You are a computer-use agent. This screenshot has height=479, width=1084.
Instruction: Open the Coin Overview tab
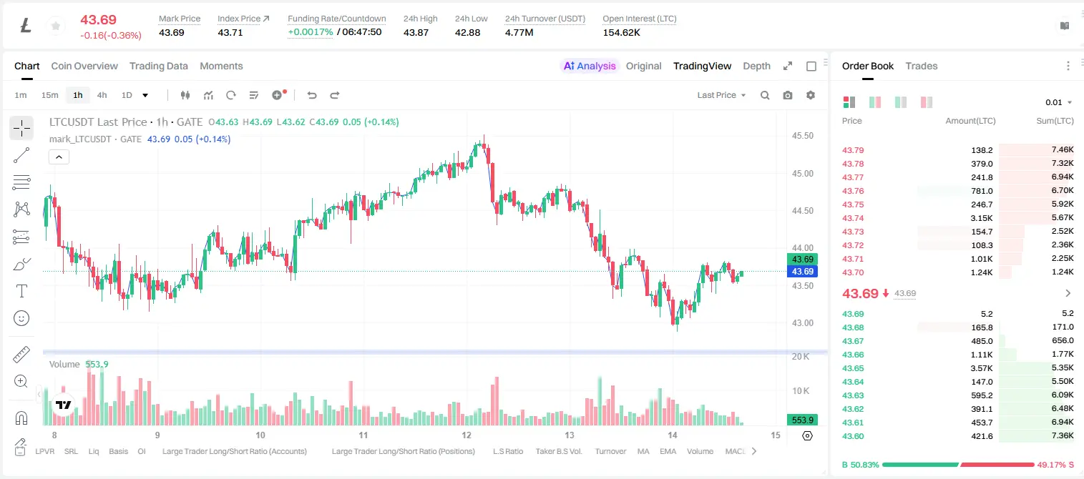point(84,66)
